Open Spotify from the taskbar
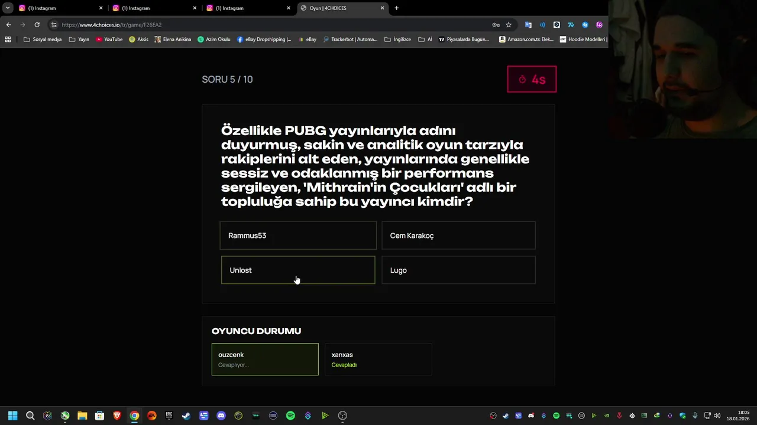The height and width of the screenshot is (425, 757). tap(290, 416)
